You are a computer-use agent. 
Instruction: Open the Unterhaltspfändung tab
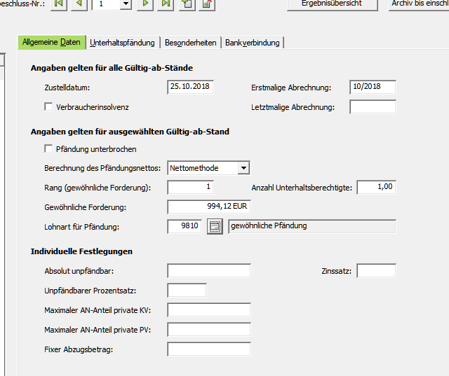pos(123,43)
